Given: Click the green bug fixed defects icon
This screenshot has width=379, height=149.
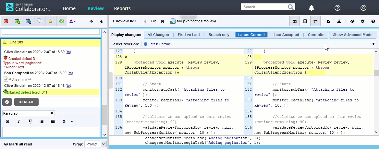Looking at the screenshot, I should point(18,21).
